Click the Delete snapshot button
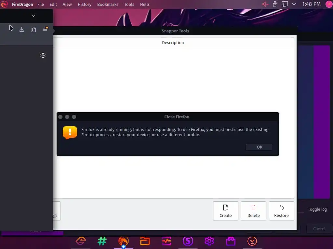 coord(254,211)
